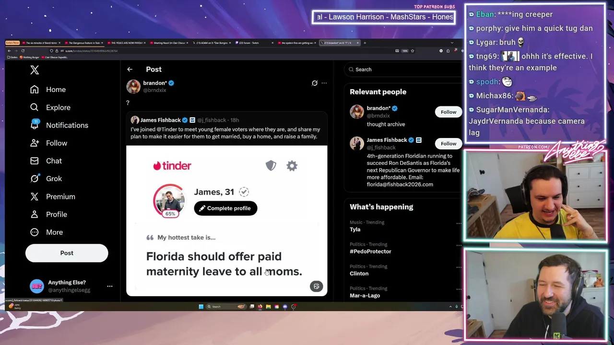614x345 pixels.
Task: Expand the More menu in the sidebar
Action: [47, 232]
